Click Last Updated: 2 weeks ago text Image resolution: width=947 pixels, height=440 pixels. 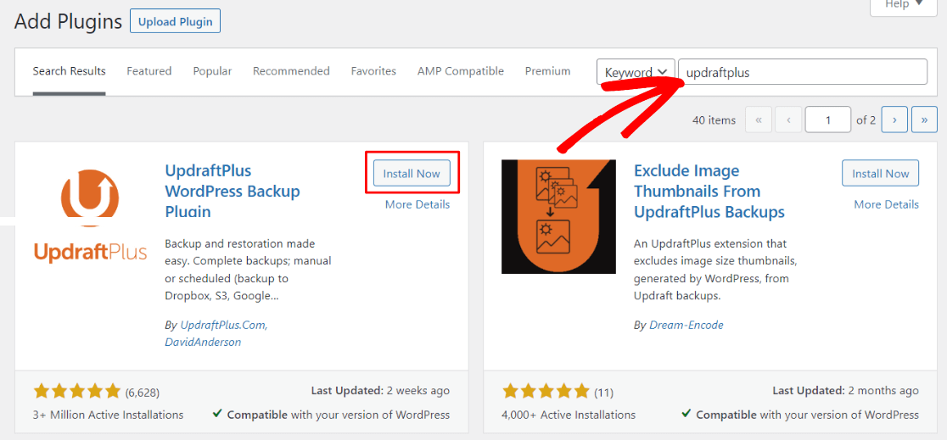[380, 391]
